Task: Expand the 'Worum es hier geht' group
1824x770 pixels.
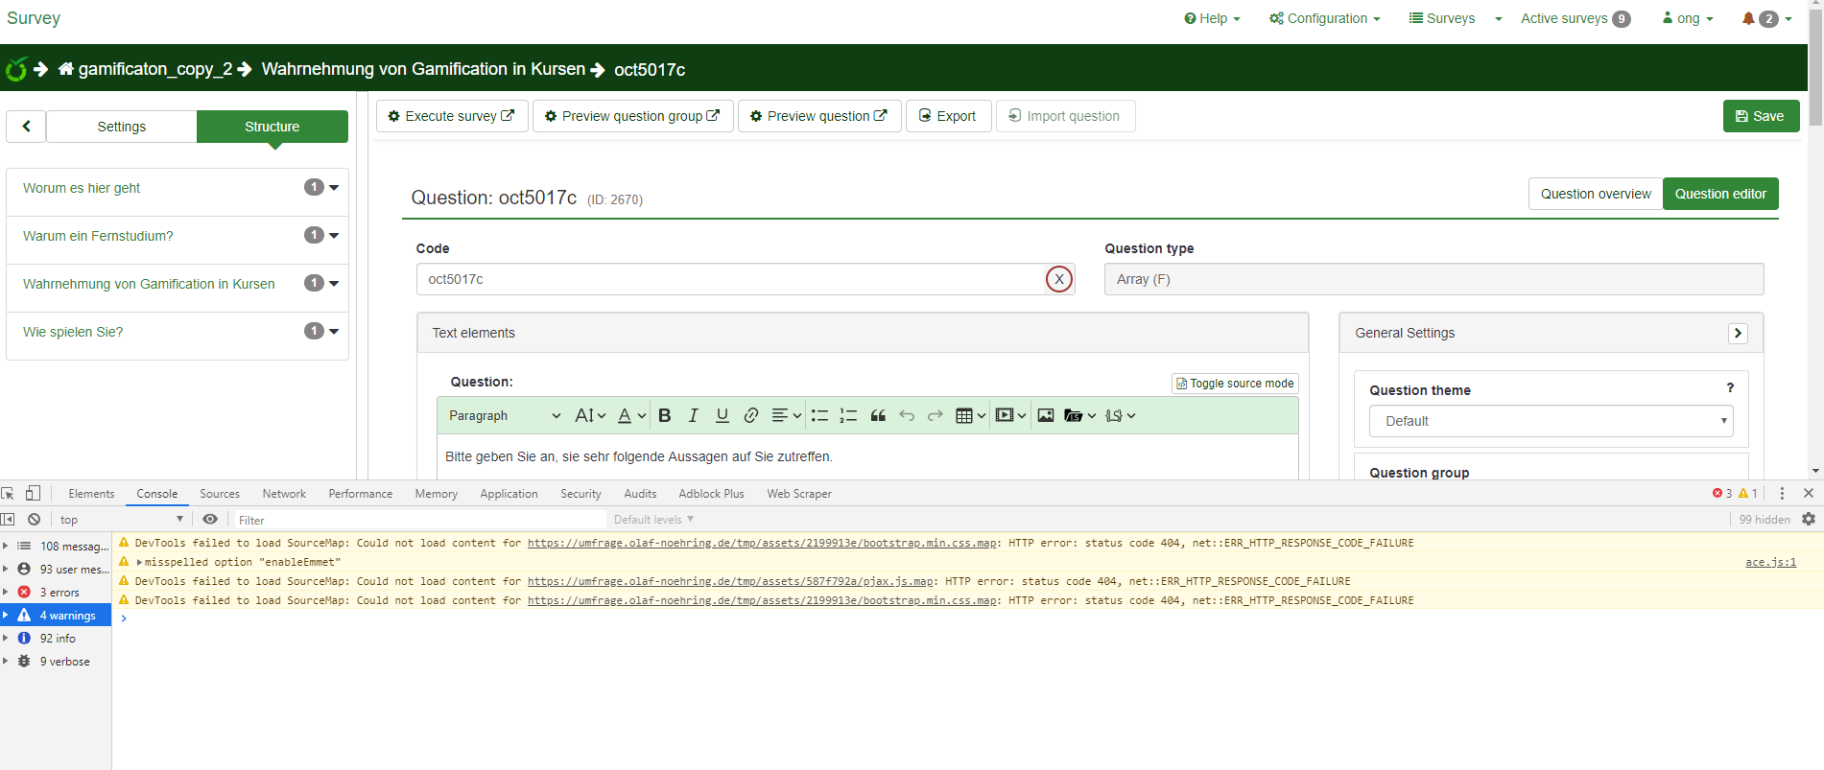Action: click(334, 188)
